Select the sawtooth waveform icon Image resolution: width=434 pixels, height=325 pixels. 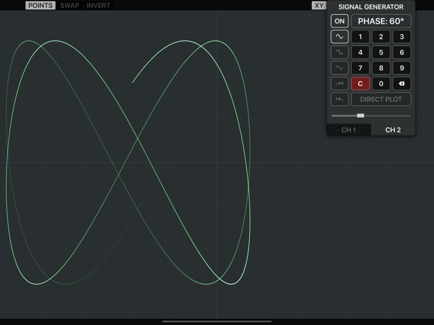tap(340, 84)
